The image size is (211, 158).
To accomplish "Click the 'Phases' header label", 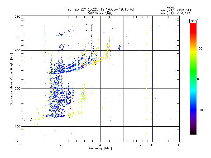I will tap(171, 8).
